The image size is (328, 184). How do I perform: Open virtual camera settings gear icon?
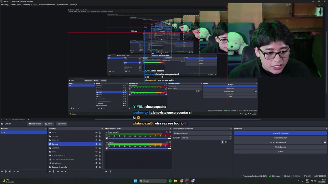coord(325,142)
